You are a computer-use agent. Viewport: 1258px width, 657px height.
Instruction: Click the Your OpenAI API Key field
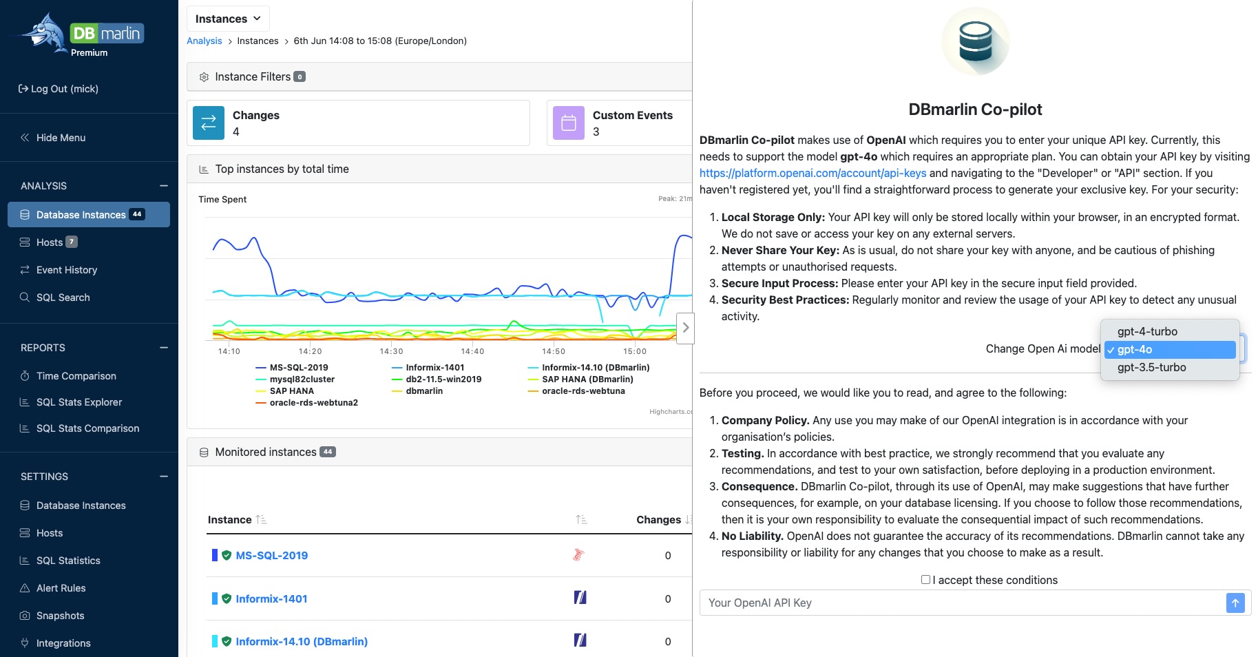point(962,603)
